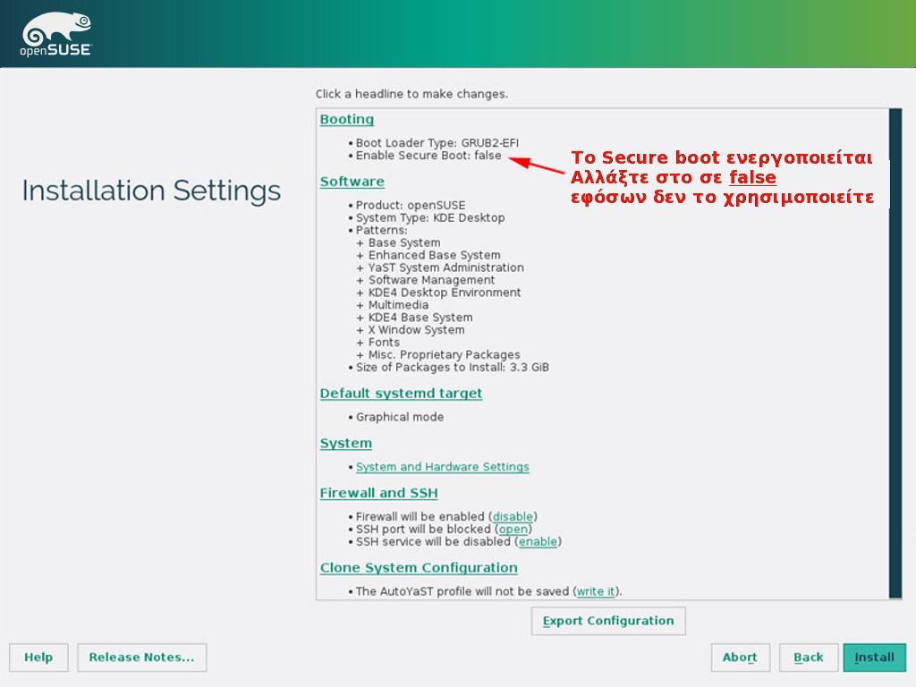Click the 'X Window System' pattern line
The width and height of the screenshot is (916, 687).
pyautogui.click(x=416, y=330)
